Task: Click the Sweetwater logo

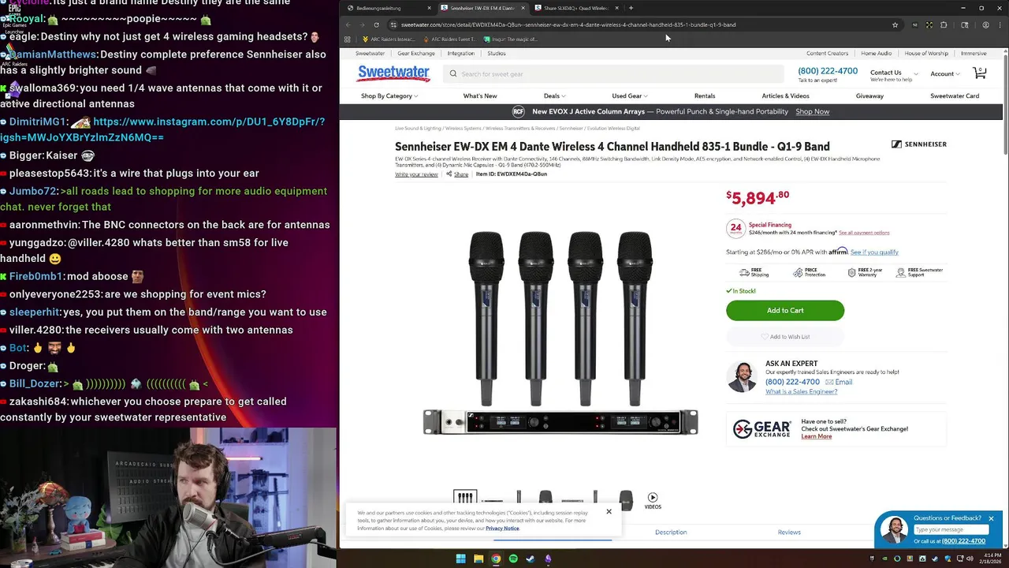Action: (x=393, y=73)
